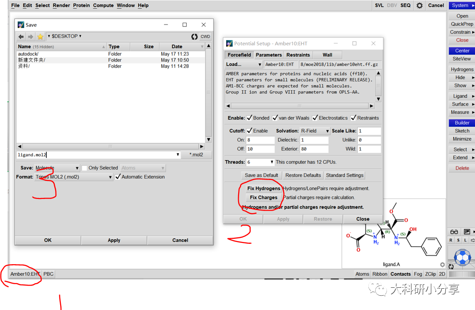Click the CWD button in Save dialog
Viewport: 475px width, 310px height.
pyautogui.click(x=205, y=37)
